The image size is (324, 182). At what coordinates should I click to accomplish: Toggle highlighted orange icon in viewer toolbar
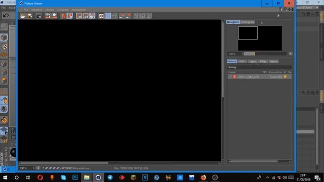[70, 16]
